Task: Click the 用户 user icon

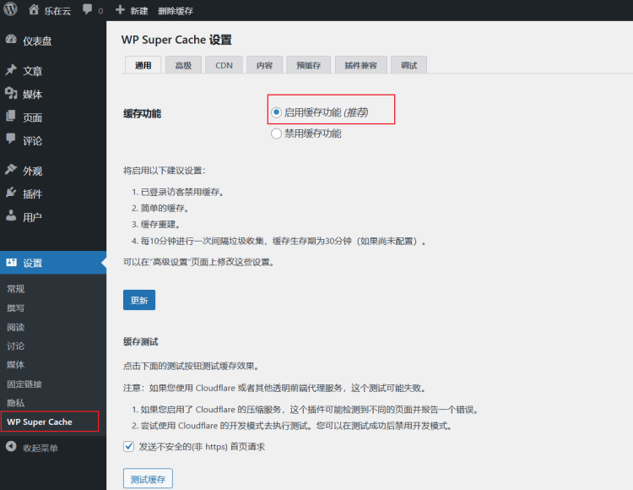Action: (x=11, y=215)
